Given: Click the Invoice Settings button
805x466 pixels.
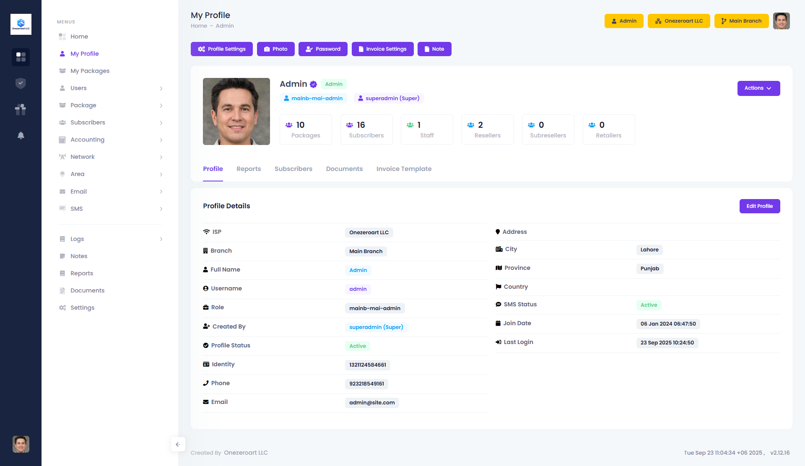Looking at the screenshot, I should point(382,49).
